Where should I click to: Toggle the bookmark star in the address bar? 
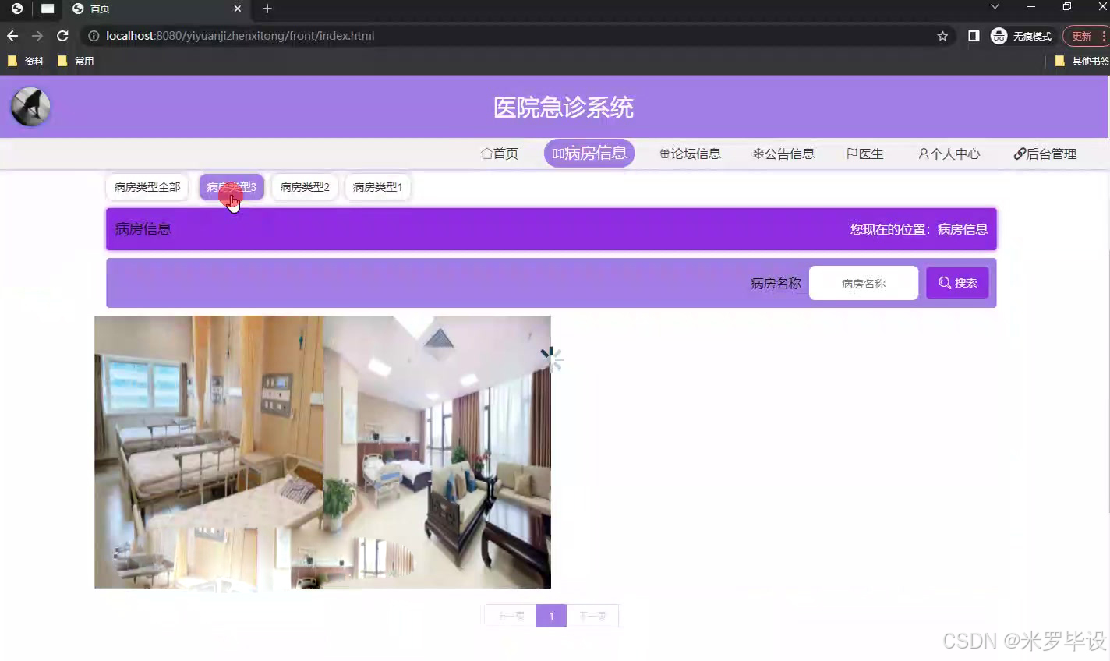click(943, 36)
